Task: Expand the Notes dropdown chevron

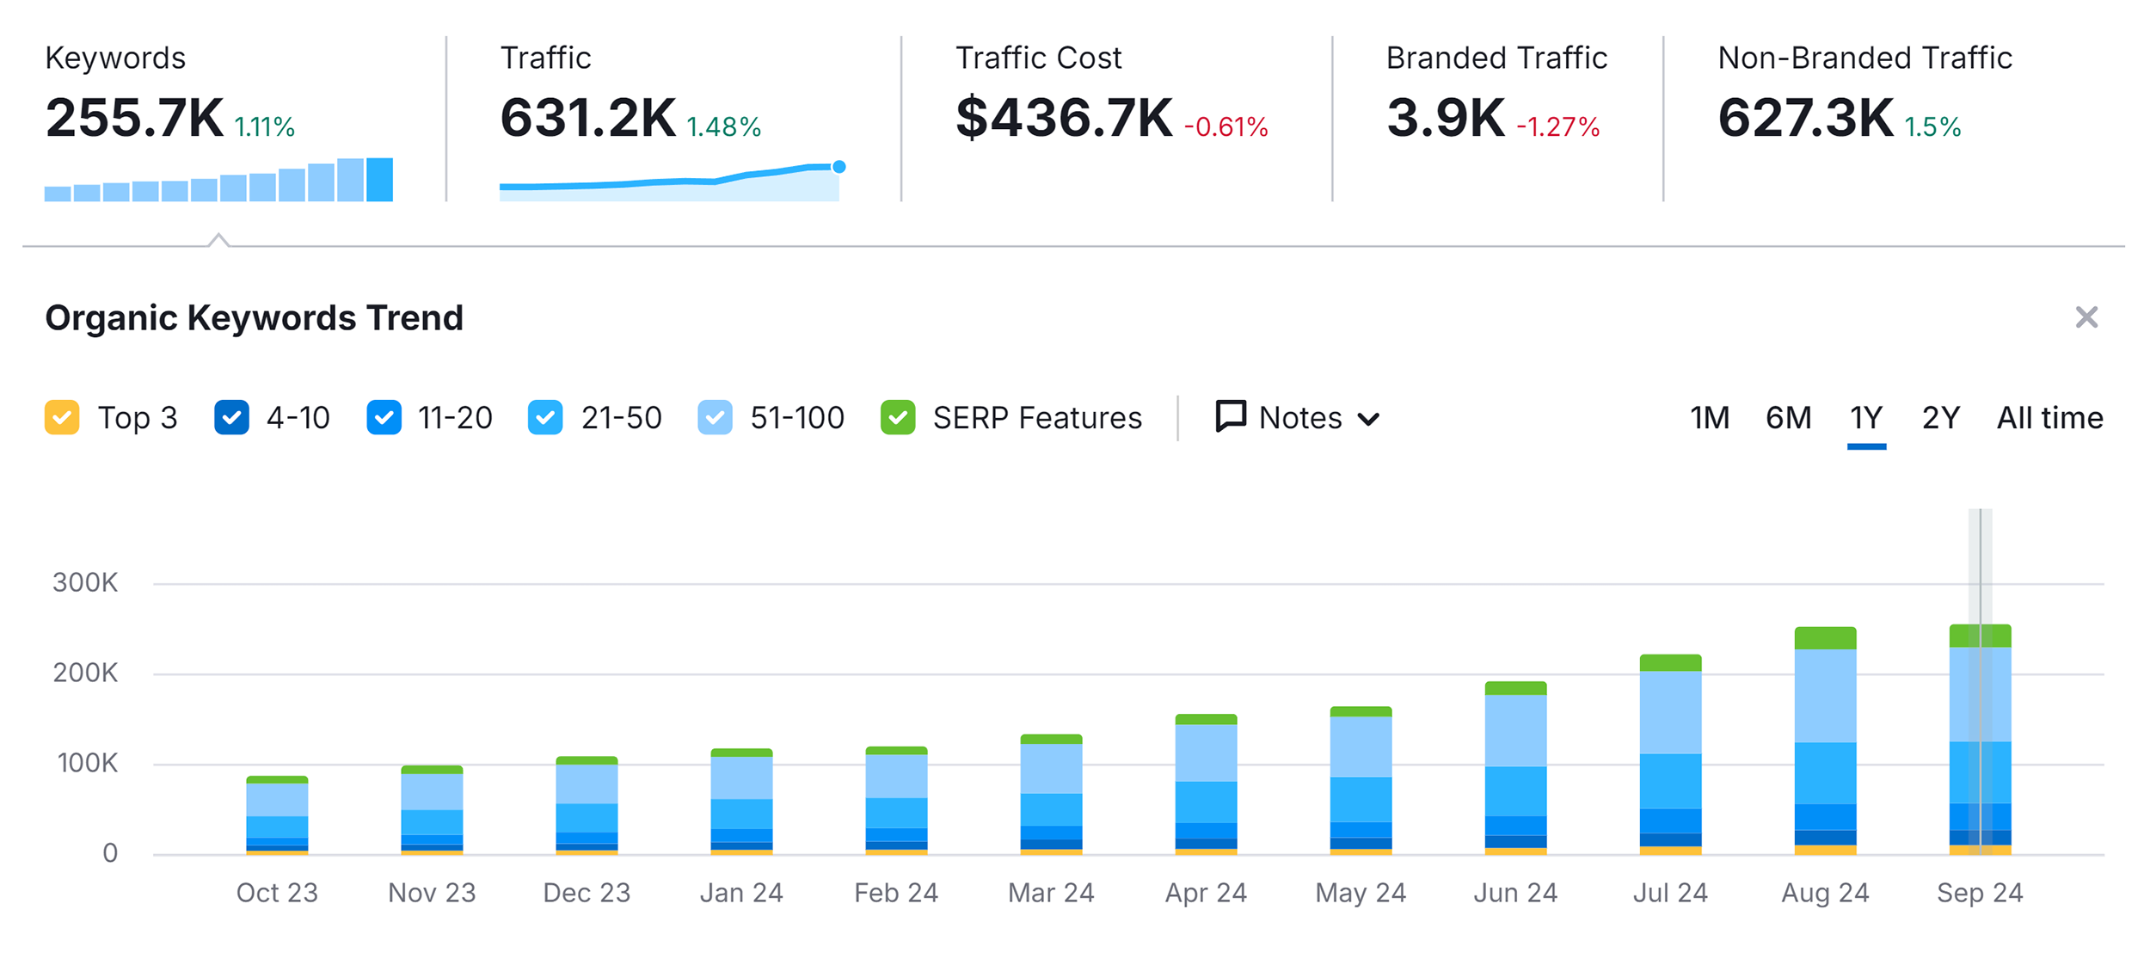Action: coord(1368,420)
